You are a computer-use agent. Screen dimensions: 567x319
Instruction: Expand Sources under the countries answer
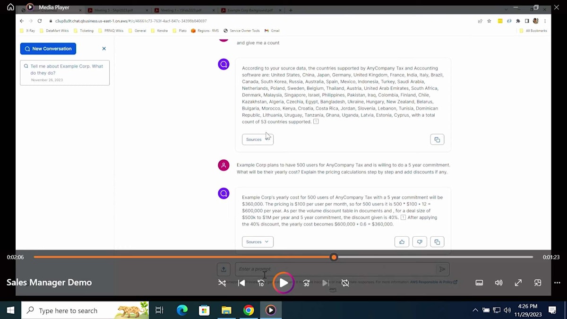258,139
